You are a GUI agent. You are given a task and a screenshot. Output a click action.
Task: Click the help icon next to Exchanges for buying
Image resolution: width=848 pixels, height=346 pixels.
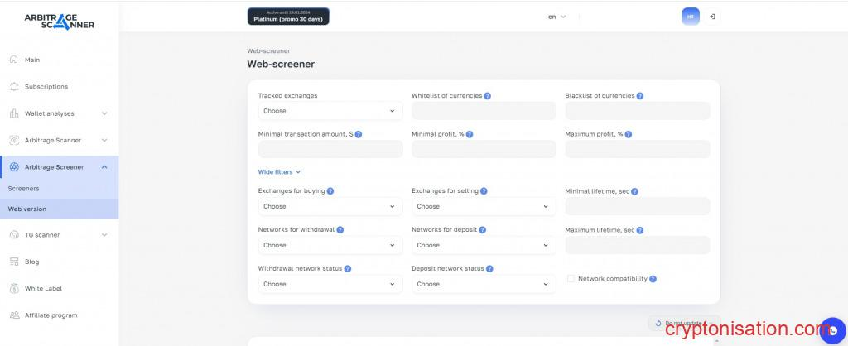tap(330, 191)
